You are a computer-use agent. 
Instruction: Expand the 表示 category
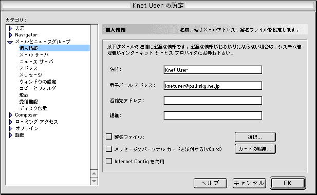[11, 28]
